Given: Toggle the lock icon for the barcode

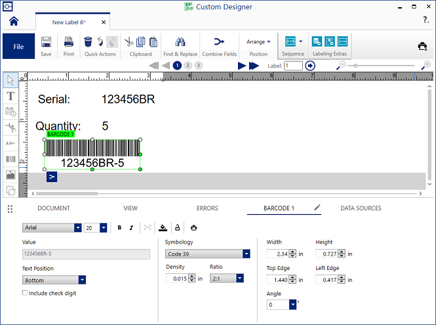Looking at the screenshot, I should (177, 227).
